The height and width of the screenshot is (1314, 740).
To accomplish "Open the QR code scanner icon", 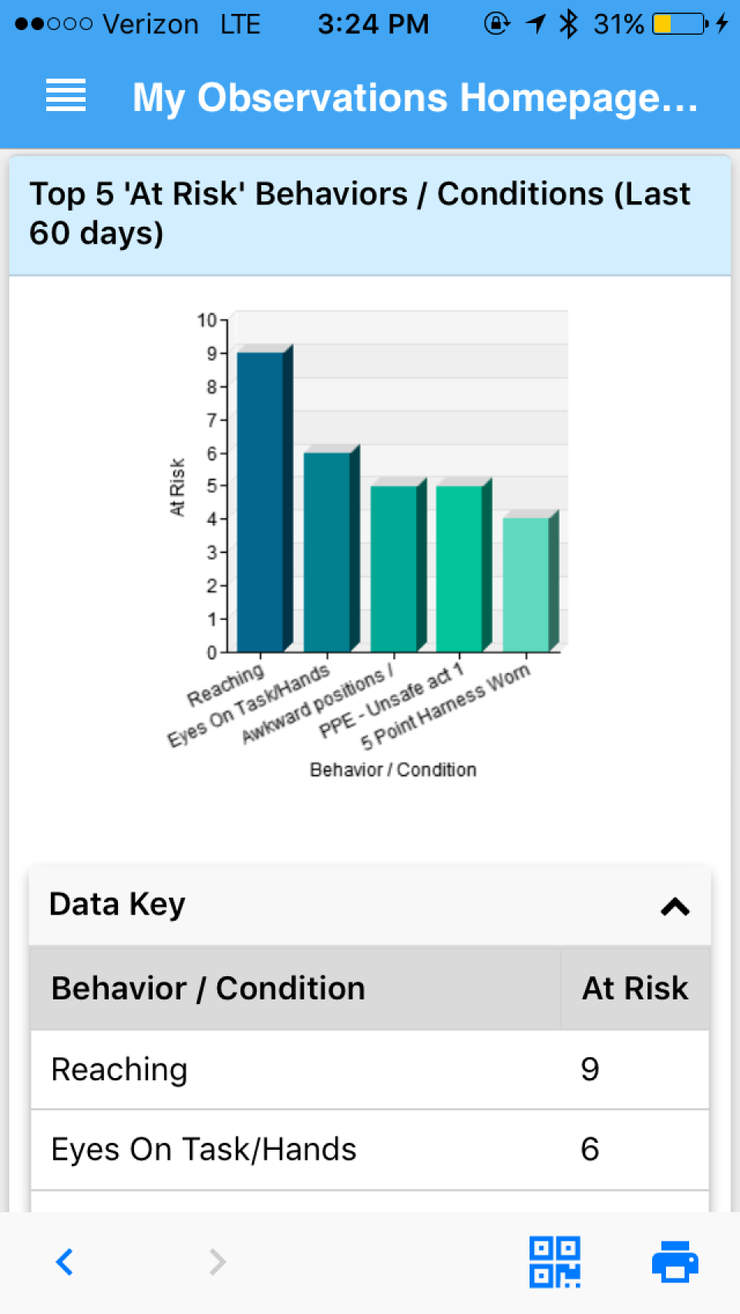I will (x=555, y=1262).
